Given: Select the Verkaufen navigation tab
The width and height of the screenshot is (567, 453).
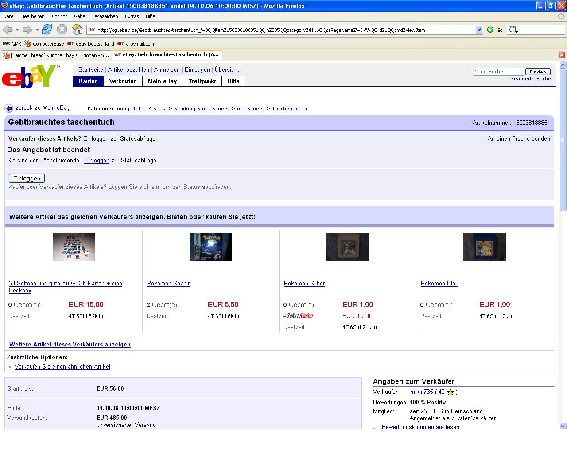Looking at the screenshot, I should click(x=123, y=81).
